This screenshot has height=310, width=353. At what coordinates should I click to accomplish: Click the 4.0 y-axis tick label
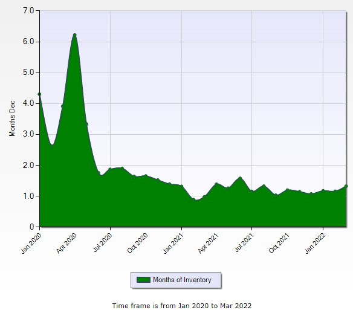(28, 103)
